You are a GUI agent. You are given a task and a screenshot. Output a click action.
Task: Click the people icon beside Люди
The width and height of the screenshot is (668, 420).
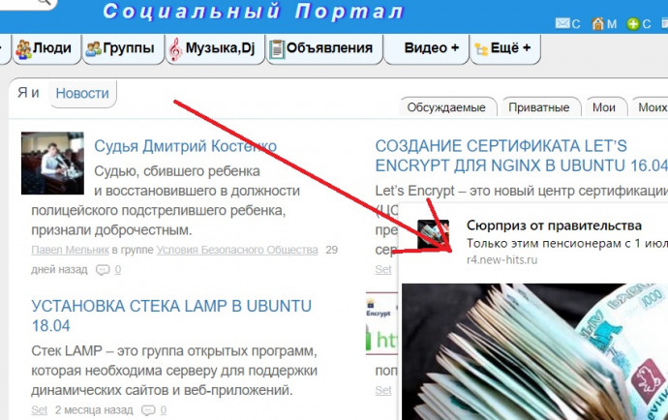click(23, 49)
